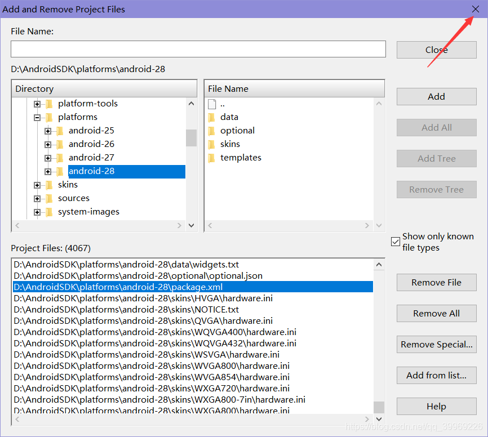
Task: Click the android-28 folder icon in tree
Action: point(60,171)
